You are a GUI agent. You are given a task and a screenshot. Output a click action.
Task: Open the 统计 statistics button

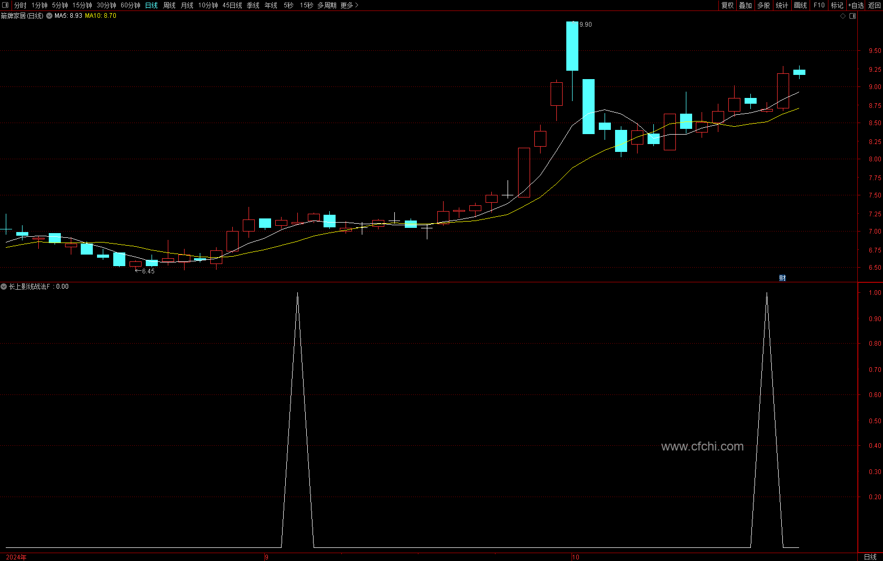782,5
